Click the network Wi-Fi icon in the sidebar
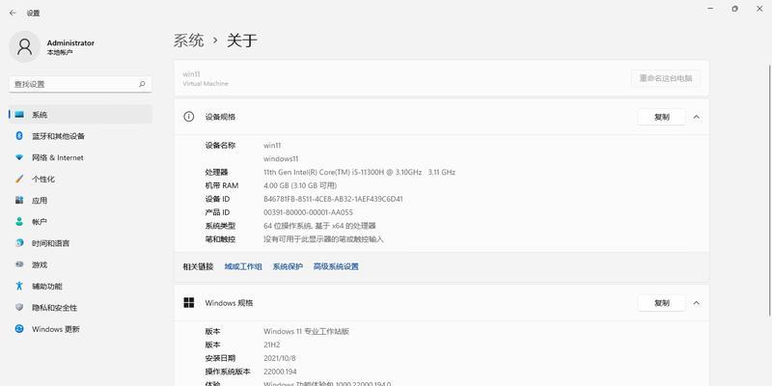Screen dimensions: 772x386 click(x=19, y=157)
